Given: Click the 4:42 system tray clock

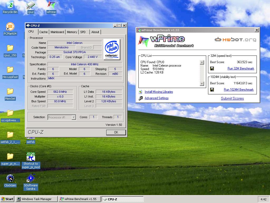Looking at the screenshot, I should [x=263, y=199].
